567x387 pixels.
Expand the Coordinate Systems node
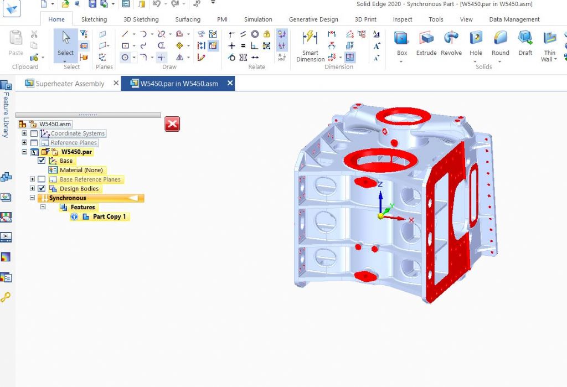point(24,133)
